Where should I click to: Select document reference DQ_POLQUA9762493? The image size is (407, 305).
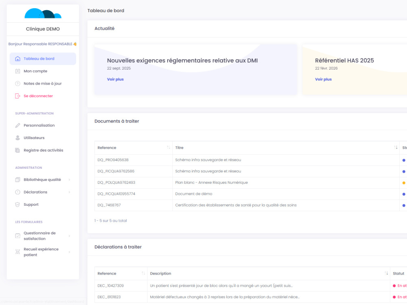(x=116, y=182)
